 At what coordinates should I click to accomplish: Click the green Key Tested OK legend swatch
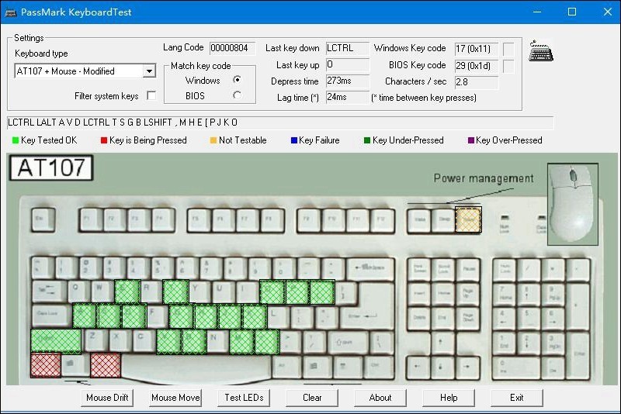coord(16,140)
